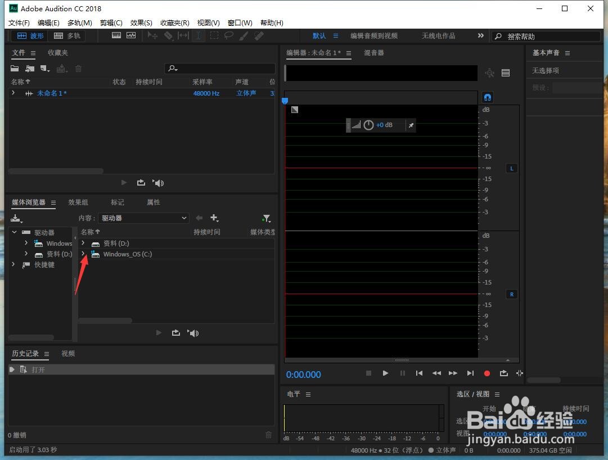Select the Marquee Selection tool
This screenshot has width=608, height=460.
[x=214, y=35]
